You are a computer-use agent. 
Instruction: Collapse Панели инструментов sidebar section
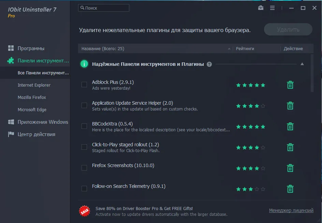coord(38,61)
